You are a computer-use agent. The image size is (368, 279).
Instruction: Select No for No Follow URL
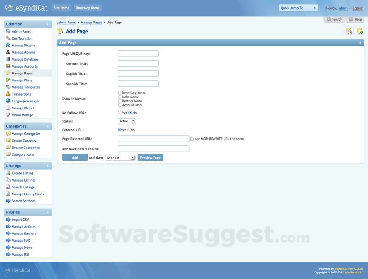point(130,113)
